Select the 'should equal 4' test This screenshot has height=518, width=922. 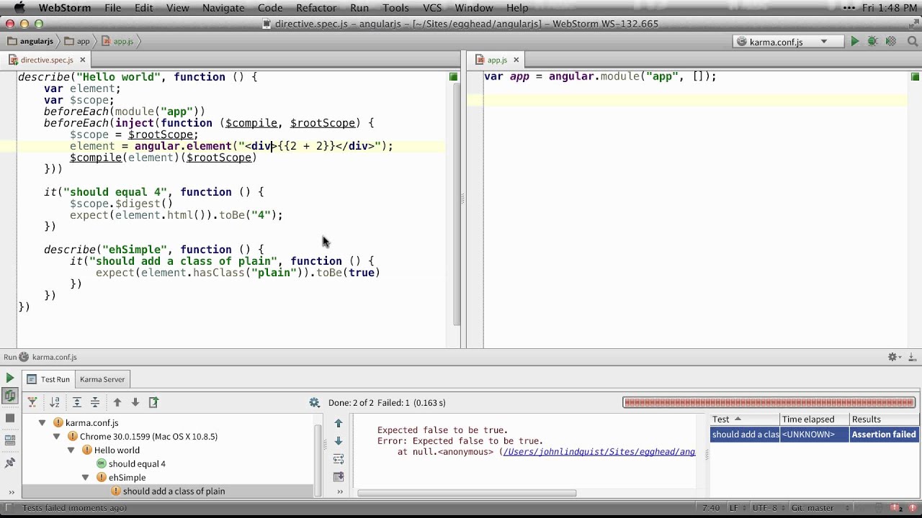coord(137,464)
